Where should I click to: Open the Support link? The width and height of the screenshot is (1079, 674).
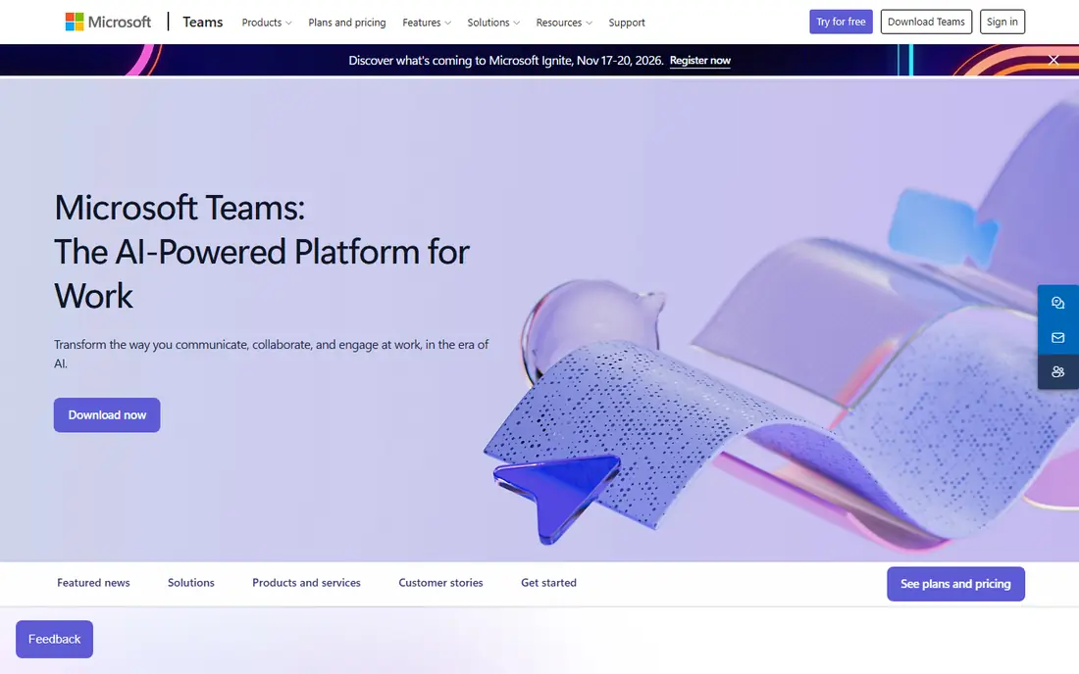coord(626,23)
